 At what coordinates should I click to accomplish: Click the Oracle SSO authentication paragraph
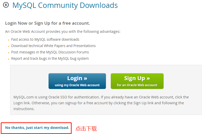101,103
